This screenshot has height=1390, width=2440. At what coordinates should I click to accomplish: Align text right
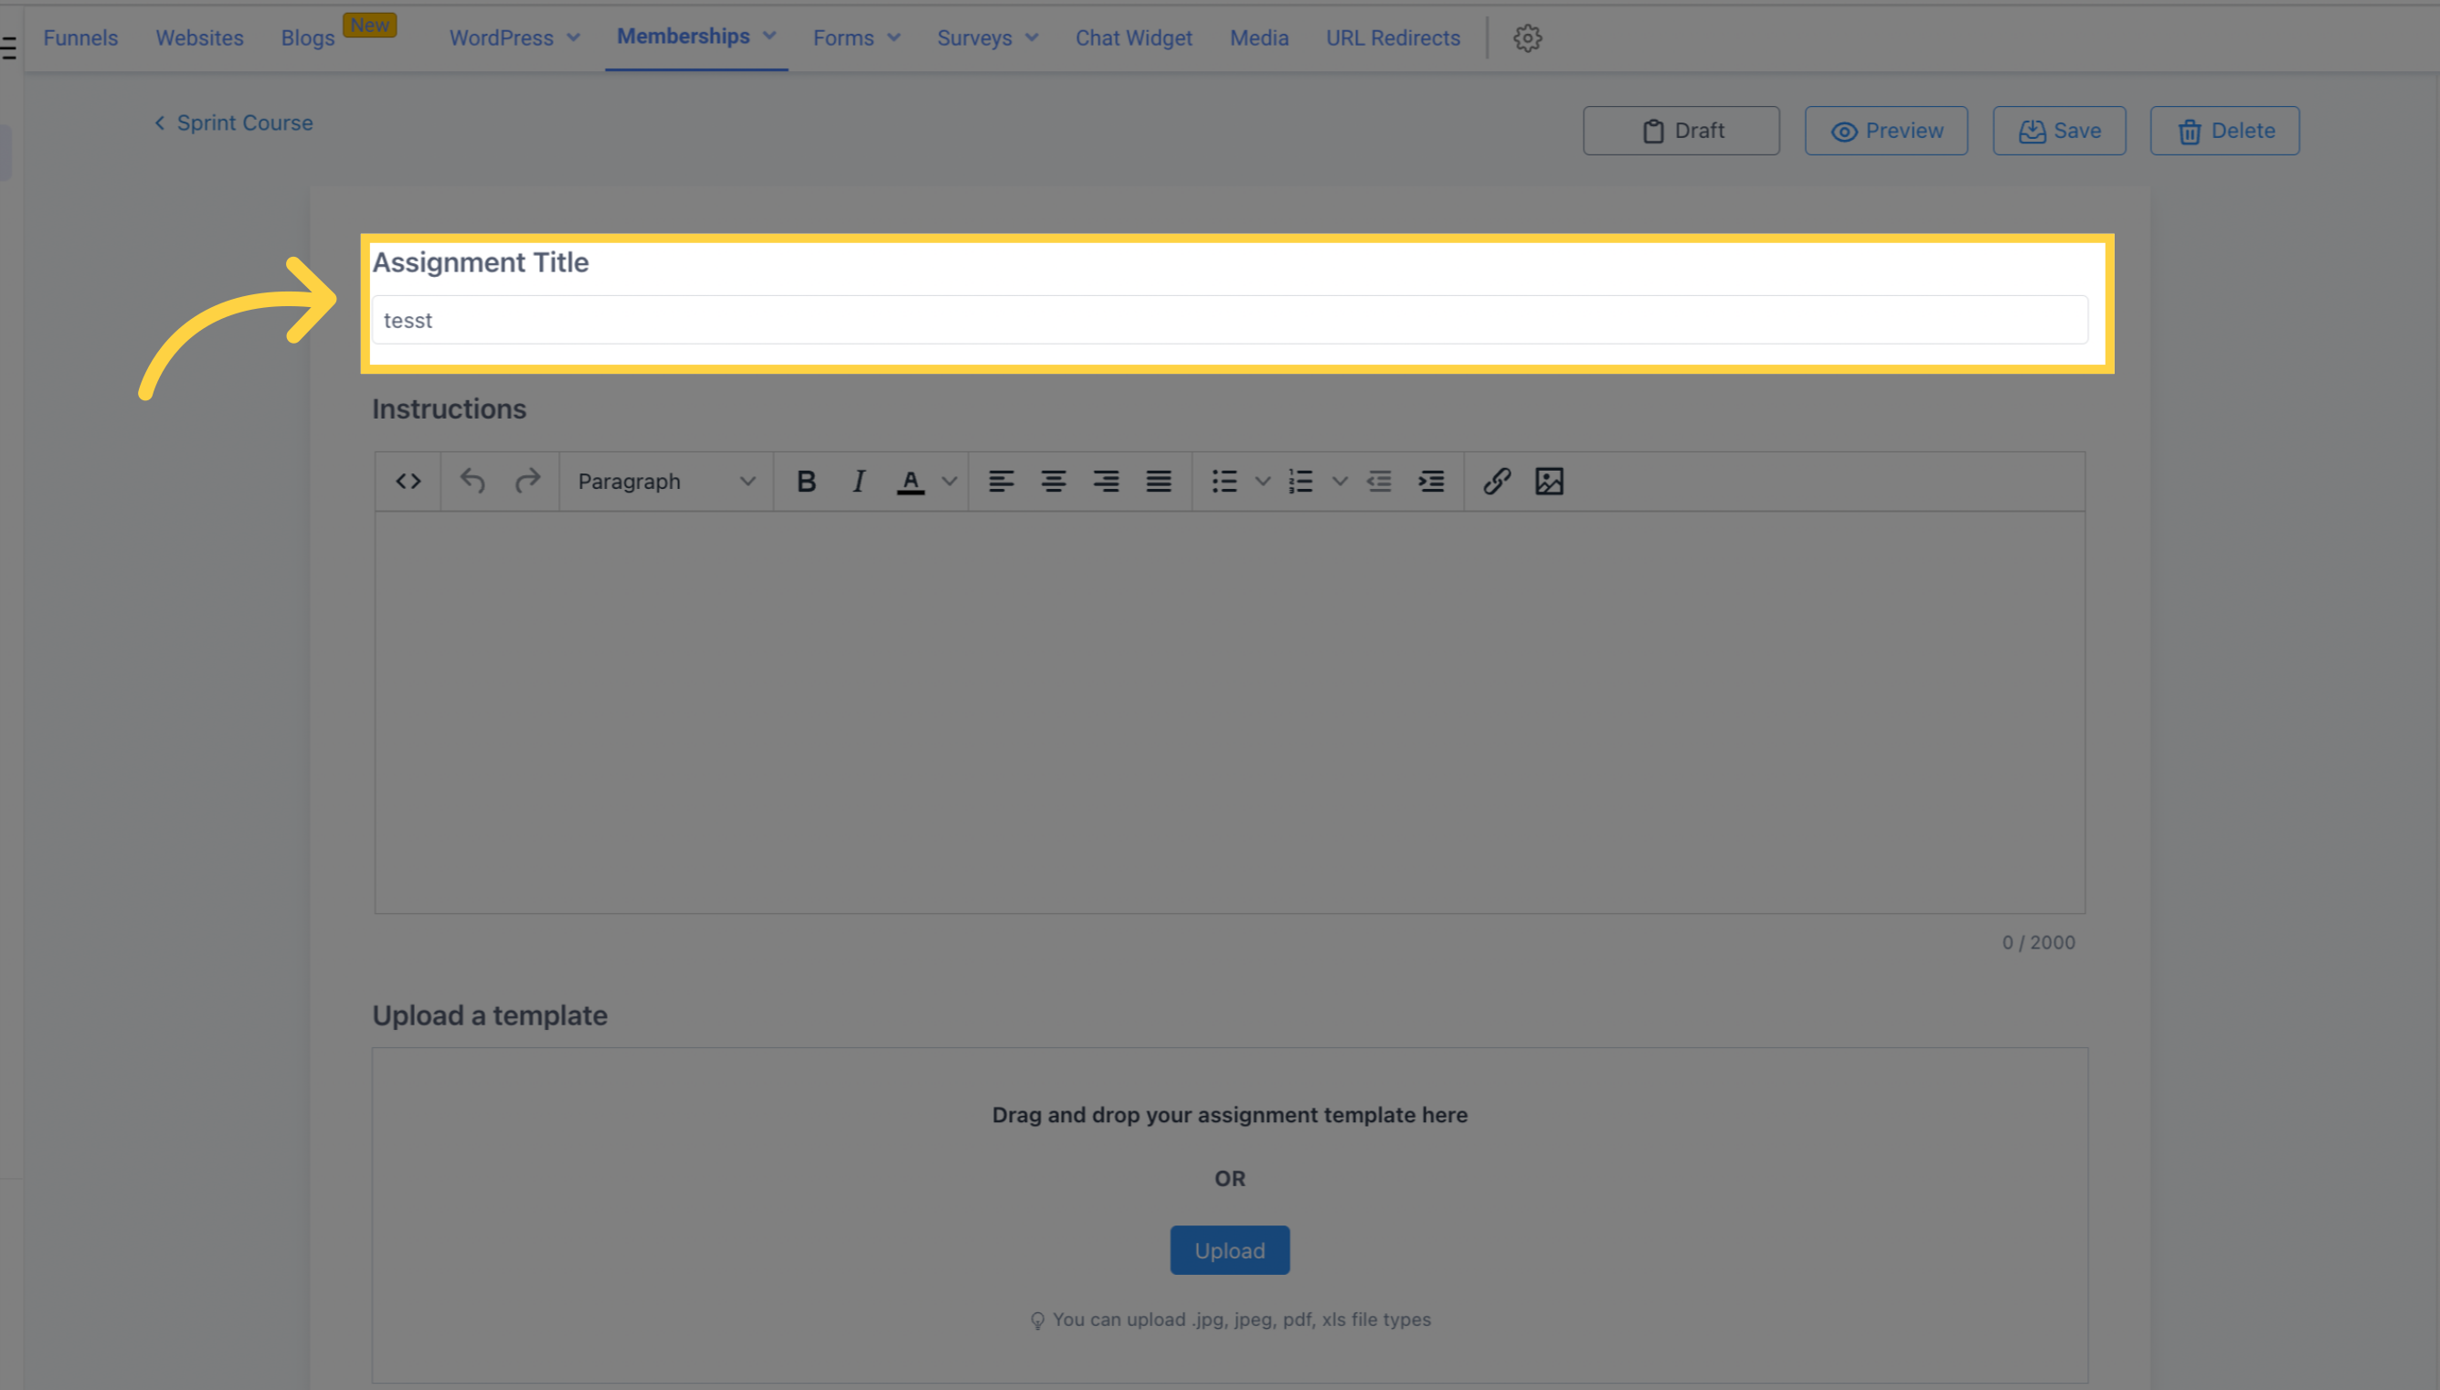tap(1106, 481)
